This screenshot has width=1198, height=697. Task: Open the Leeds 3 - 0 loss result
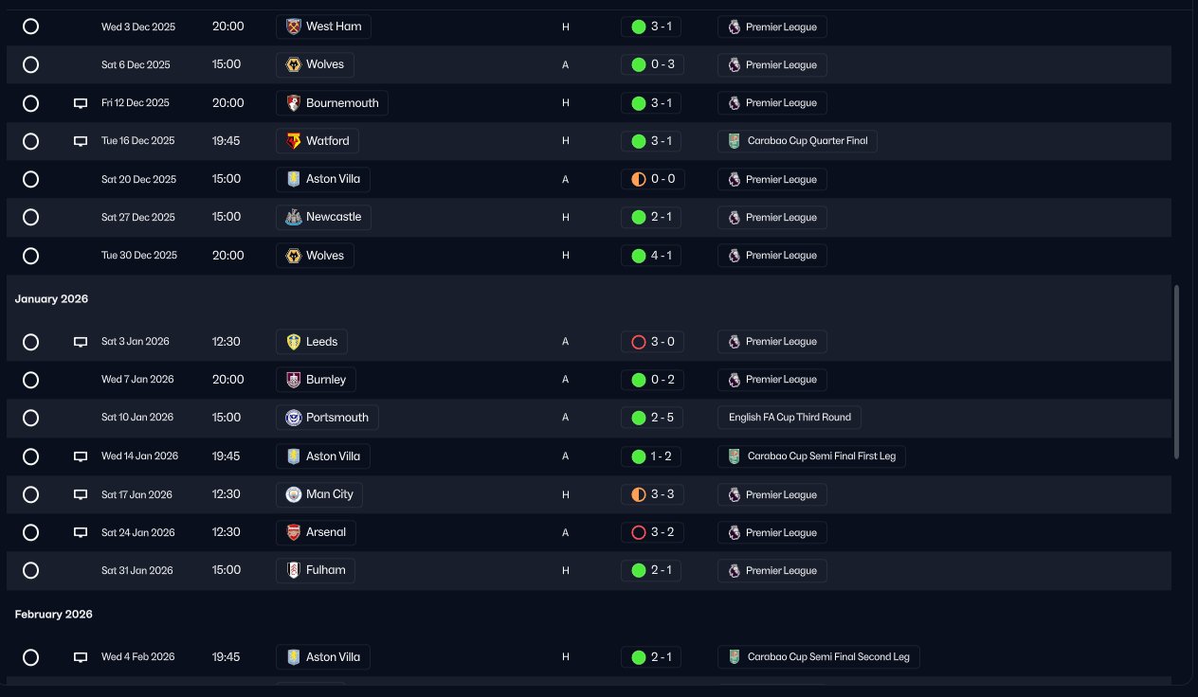(651, 342)
